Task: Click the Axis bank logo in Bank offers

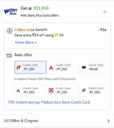Action: (51, 67)
